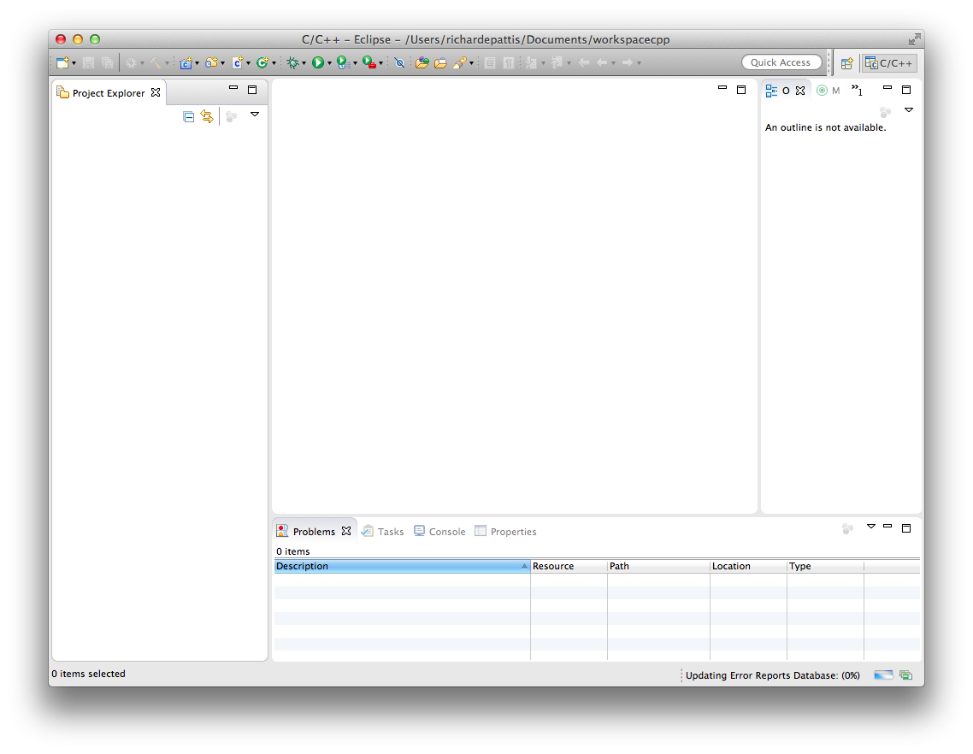Build all projects with the hammer icon

click(x=158, y=62)
